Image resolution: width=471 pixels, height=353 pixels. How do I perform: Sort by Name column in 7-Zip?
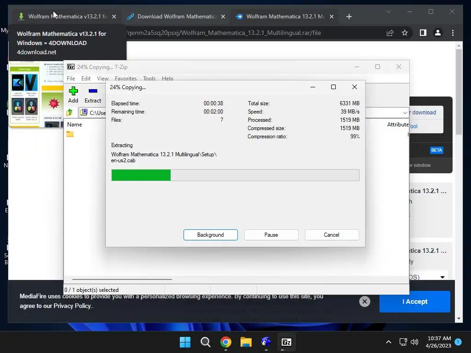[x=75, y=124]
